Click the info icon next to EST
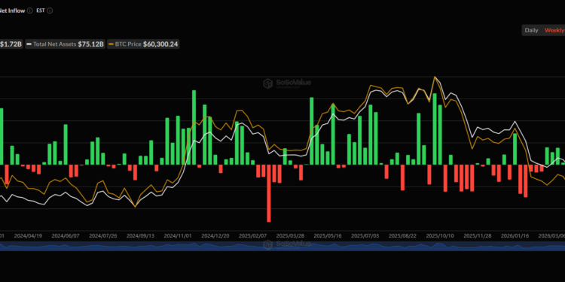Image resolution: width=565 pixels, height=282 pixels. [x=50, y=11]
